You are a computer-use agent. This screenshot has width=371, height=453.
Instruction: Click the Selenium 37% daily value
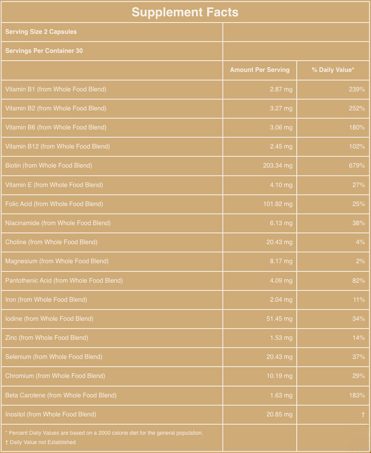(359, 357)
